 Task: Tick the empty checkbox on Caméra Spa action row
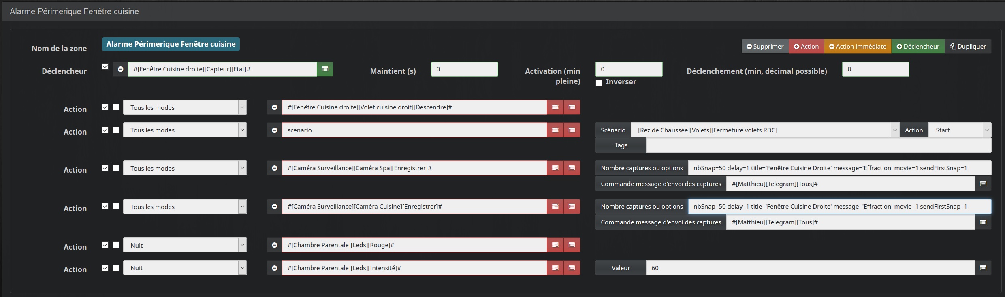(x=116, y=168)
